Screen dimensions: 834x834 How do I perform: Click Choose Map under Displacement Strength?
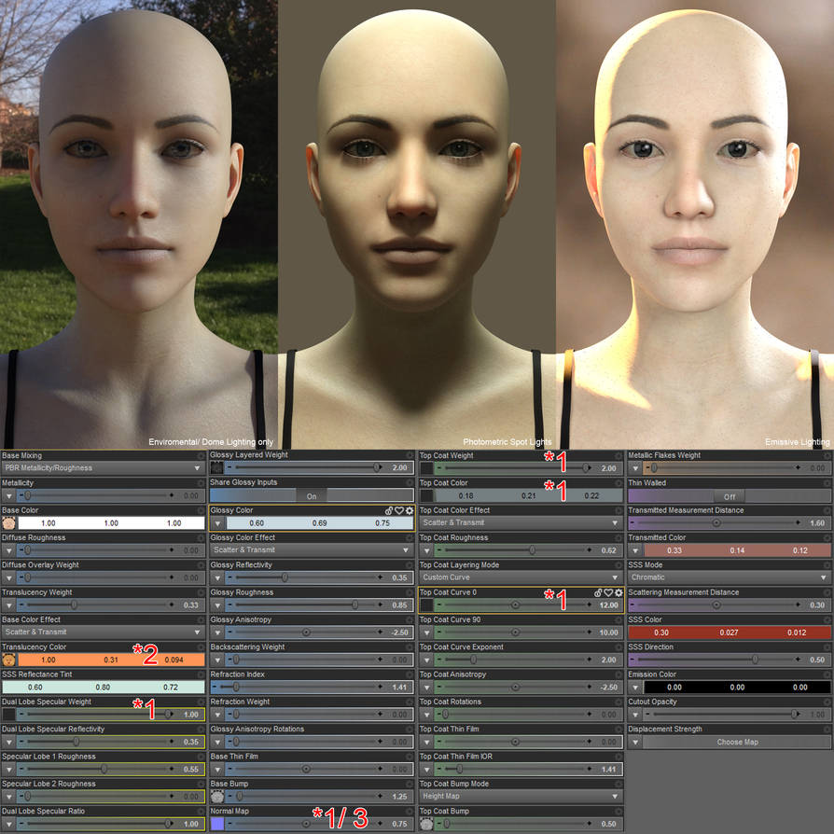point(736,742)
